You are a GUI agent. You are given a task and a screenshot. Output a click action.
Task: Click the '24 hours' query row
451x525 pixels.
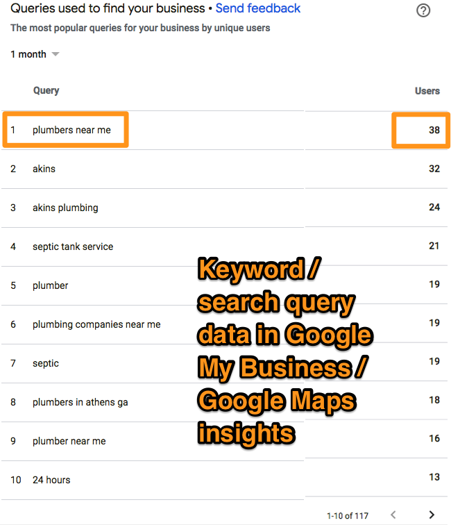click(51, 480)
